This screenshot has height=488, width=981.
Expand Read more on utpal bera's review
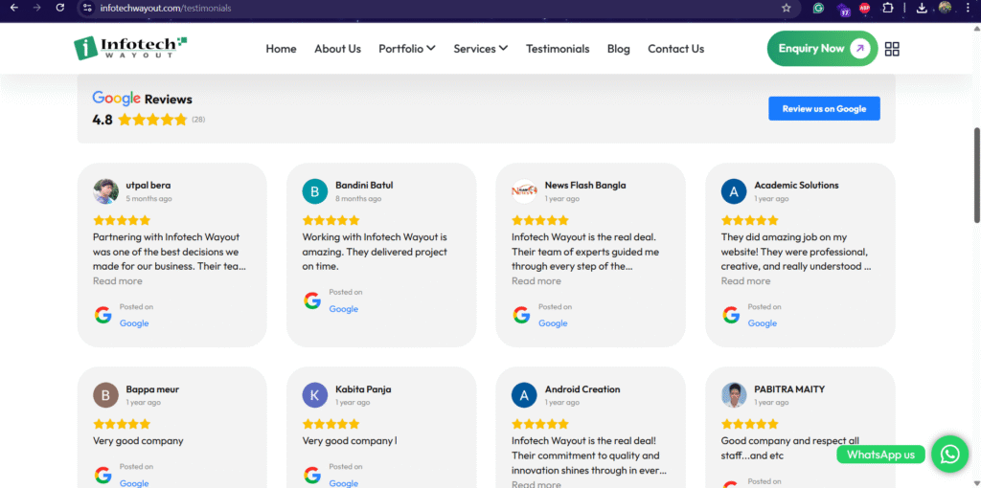(118, 281)
